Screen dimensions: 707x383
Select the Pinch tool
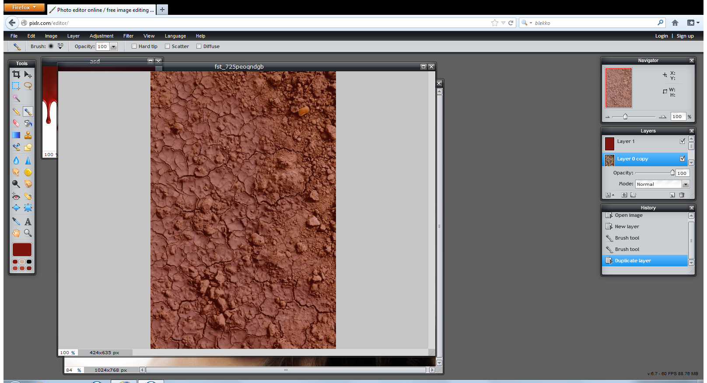point(28,208)
